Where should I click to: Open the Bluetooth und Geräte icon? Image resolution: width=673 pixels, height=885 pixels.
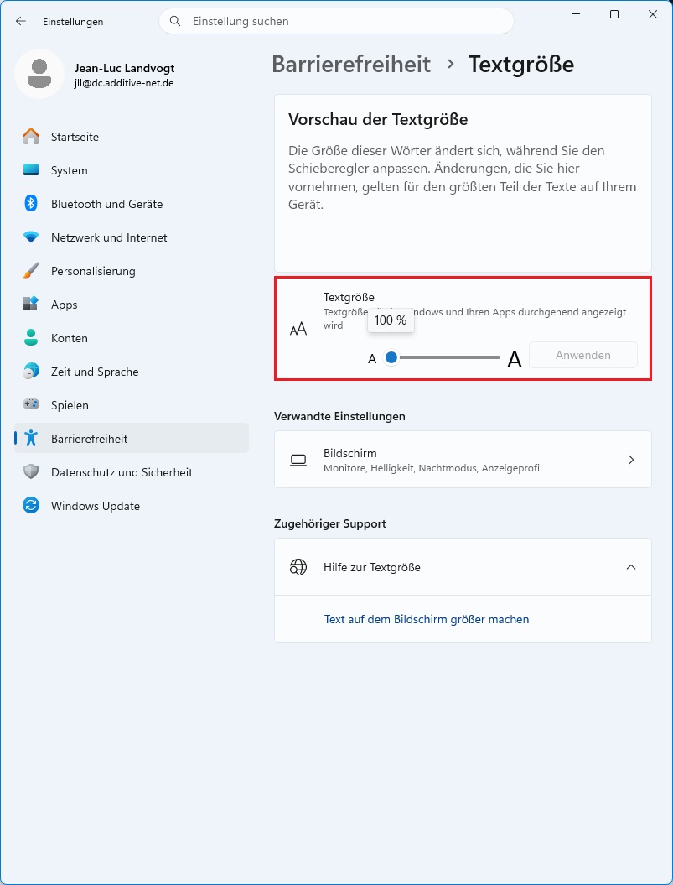tap(30, 204)
